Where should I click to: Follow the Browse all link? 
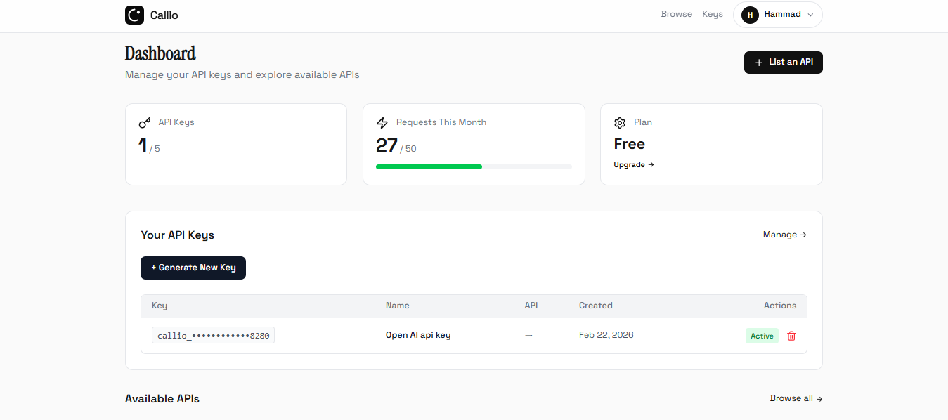(796, 398)
